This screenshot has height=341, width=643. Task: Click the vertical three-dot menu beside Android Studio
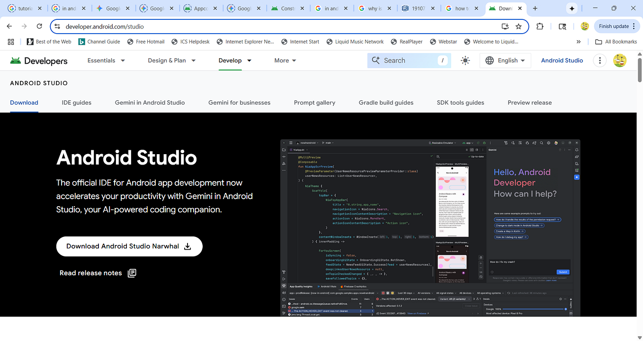coord(599,60)
